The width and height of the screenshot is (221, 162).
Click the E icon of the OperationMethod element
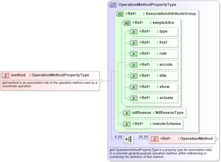pos(155,139)
